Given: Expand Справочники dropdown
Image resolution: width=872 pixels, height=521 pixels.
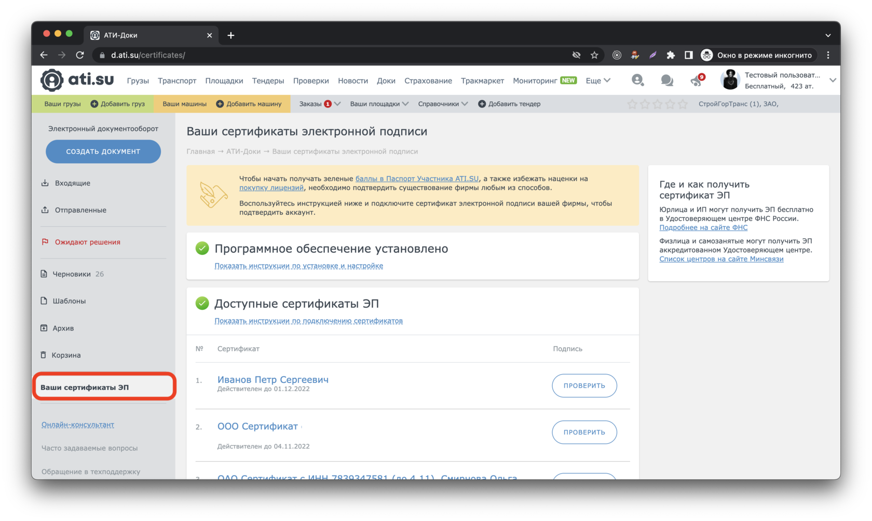Looking at the screenshot, I should tap(443, 104).
